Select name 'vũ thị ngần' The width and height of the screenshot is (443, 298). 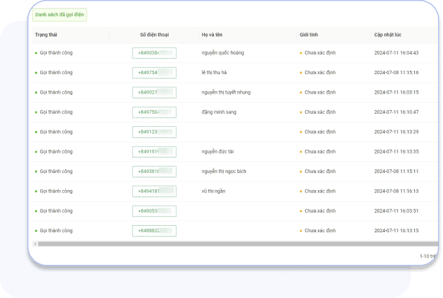pos(213,191)
